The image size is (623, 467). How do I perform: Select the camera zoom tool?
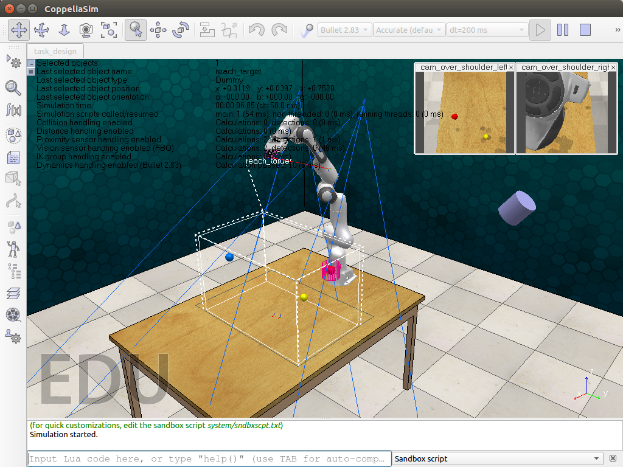pos(63,30)
